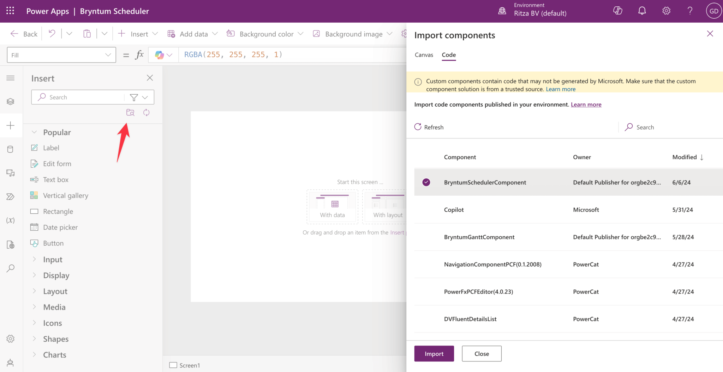This screenshot has height=372, width=723.
Task: Open the Power Apps app launcher grid
Action: point(10,11)
